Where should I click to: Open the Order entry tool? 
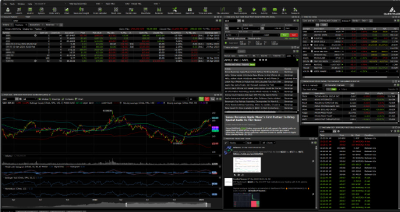click(54, 11)
